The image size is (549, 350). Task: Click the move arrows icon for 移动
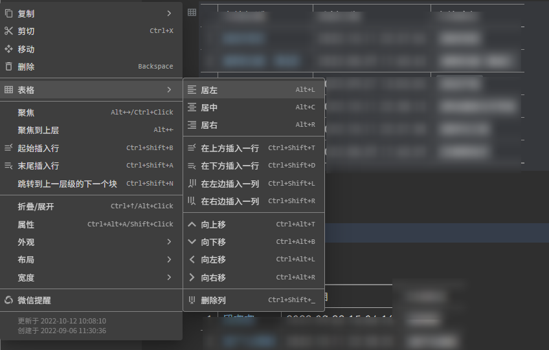(9, 49)
